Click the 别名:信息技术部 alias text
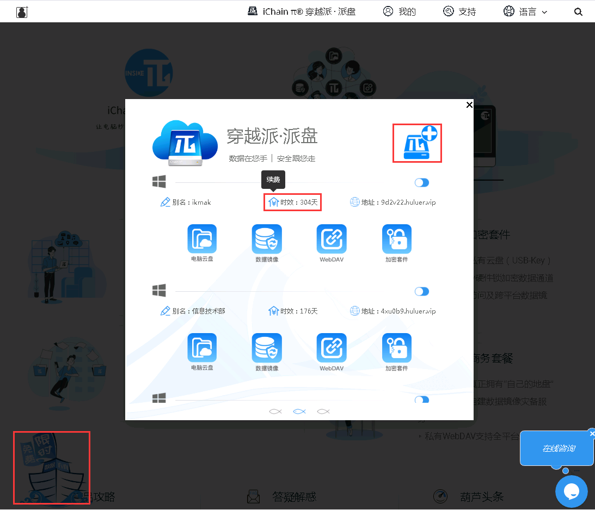595x510 pixels. (x=199, y=311)
